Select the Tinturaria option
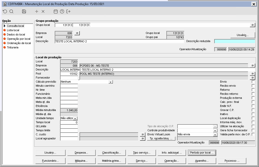 (x=13, y=47)
